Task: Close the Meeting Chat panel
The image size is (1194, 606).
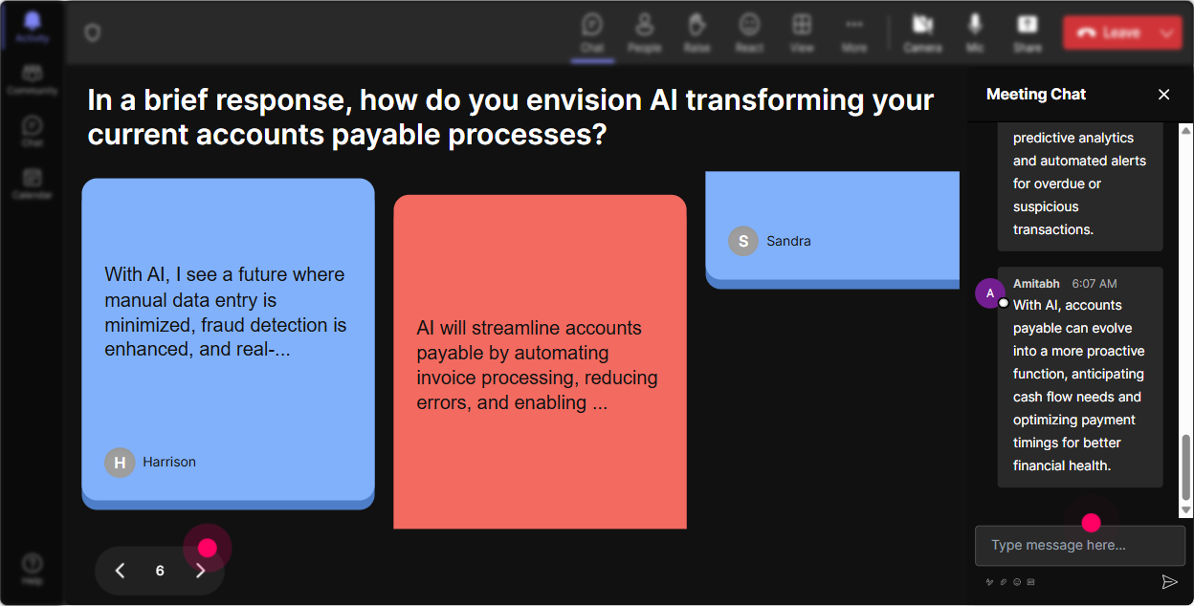Action: tap(1164, 94)
